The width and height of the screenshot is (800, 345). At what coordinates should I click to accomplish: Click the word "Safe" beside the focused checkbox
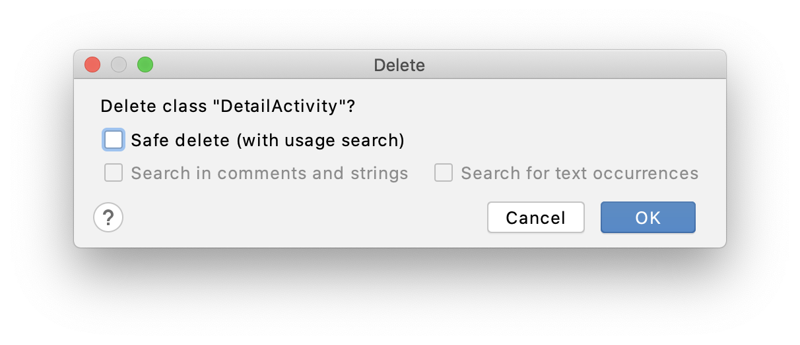(150, 140)
